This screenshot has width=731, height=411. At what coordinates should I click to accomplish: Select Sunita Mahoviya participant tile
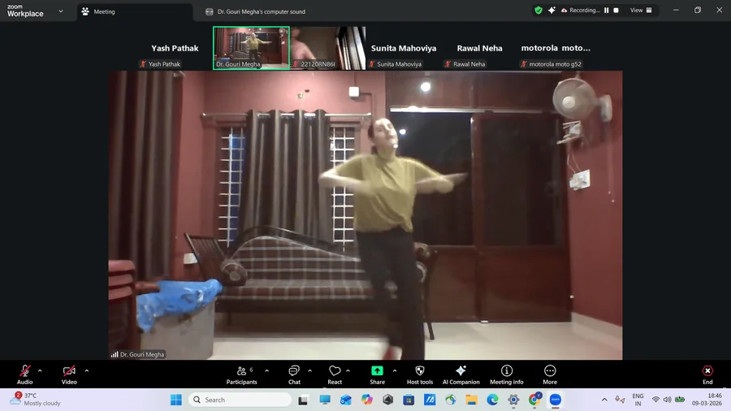point(404,48)
